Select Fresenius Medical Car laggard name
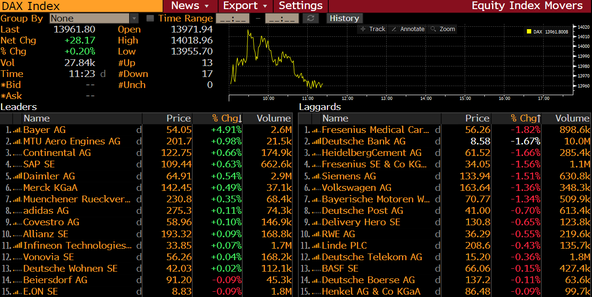Screen dimensions: 592x297 (376, 130)
